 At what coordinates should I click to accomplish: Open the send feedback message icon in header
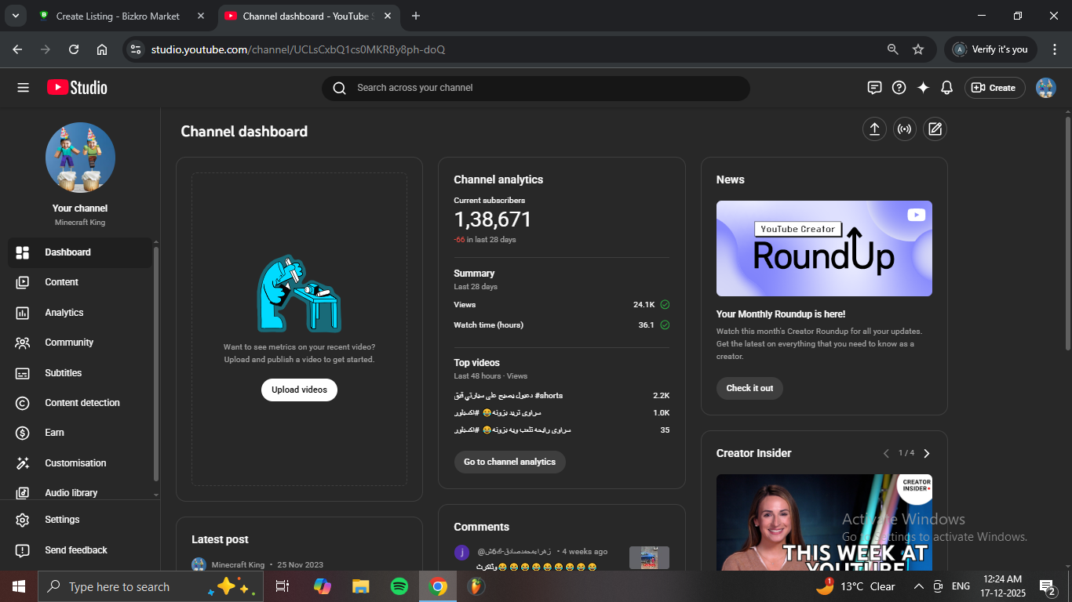point(874,88)
